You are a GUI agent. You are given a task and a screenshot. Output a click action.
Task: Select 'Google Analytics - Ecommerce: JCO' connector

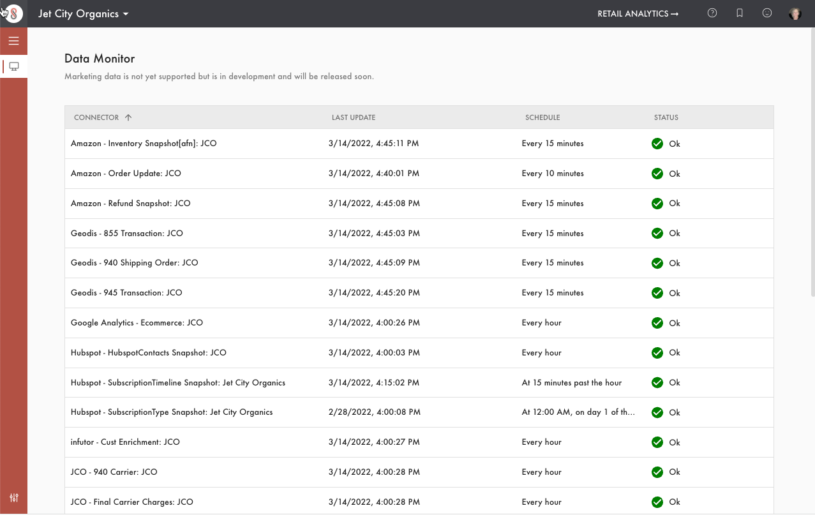(137, 323)
